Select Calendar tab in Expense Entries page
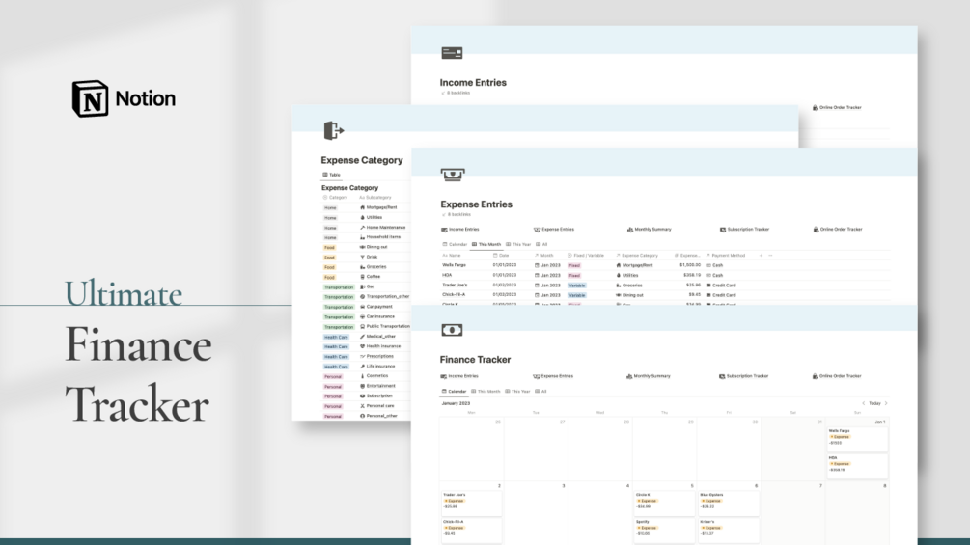The height and width of the screenshot is (545, 970). 455,244
